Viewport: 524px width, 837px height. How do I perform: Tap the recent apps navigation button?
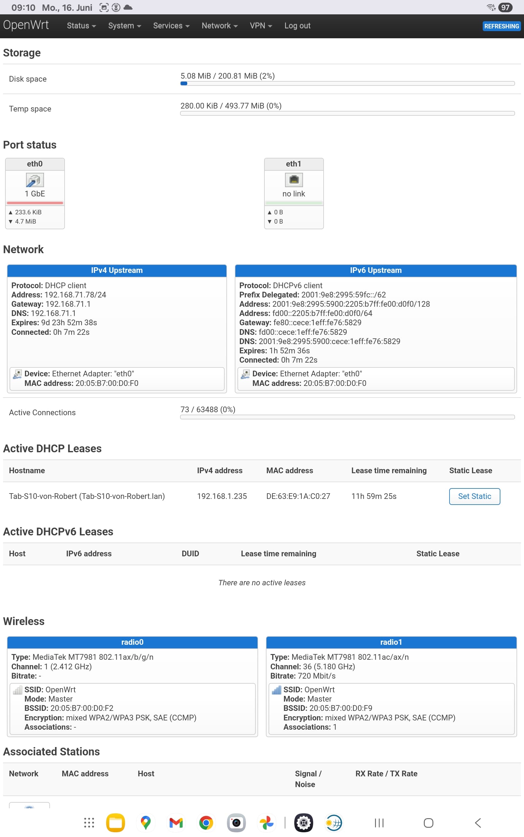(379, 822)
